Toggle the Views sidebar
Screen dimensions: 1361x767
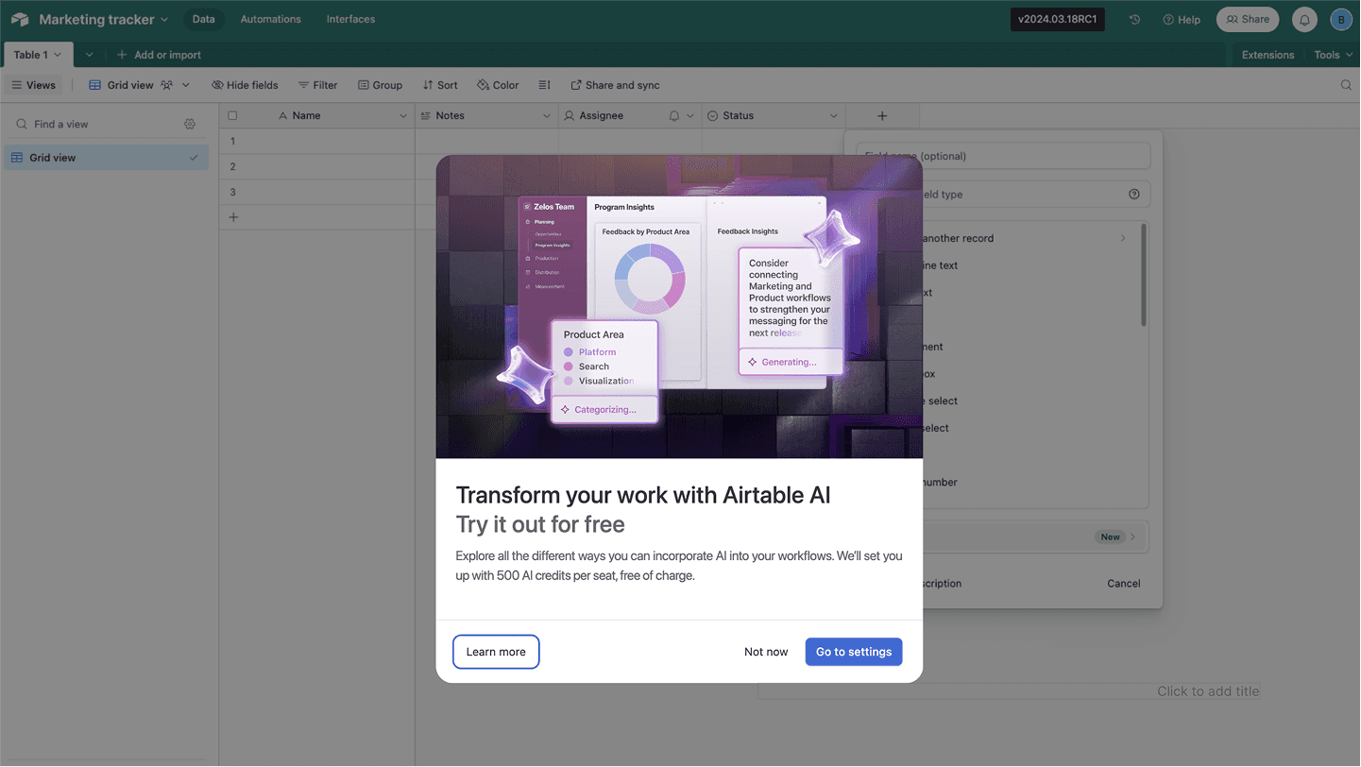[33, 85]
